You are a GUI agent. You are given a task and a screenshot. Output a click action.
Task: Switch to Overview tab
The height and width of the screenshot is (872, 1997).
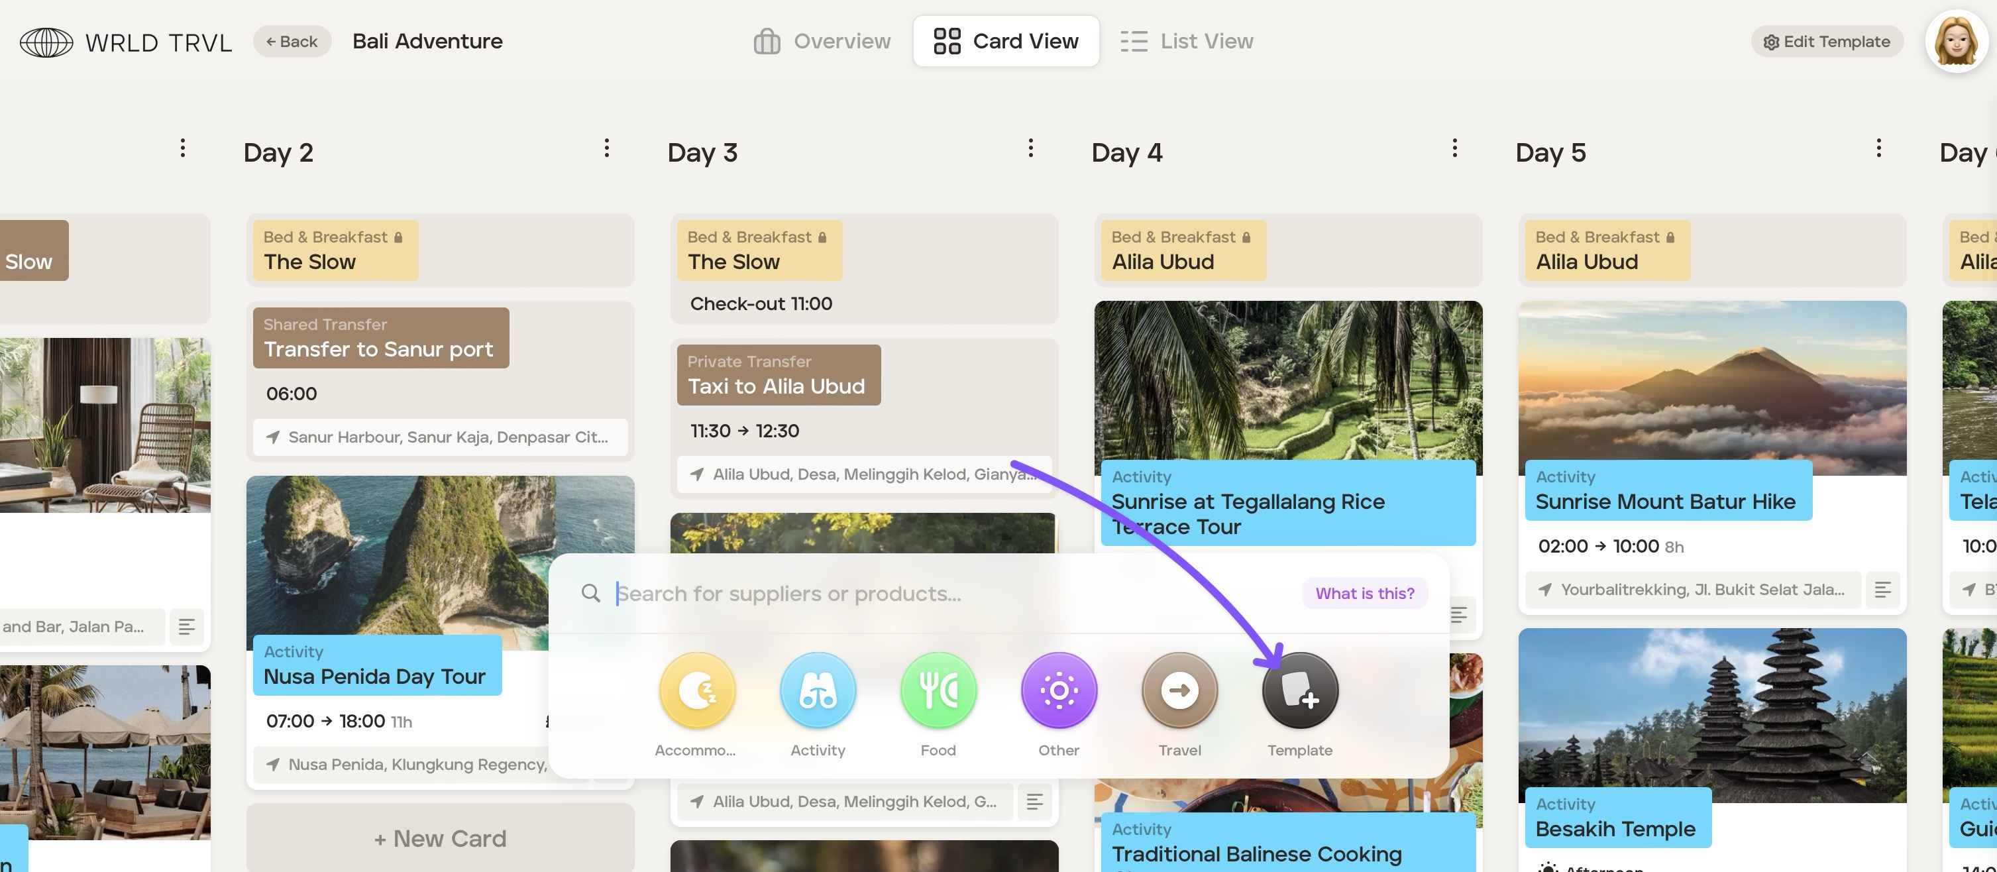pos(822,41)
